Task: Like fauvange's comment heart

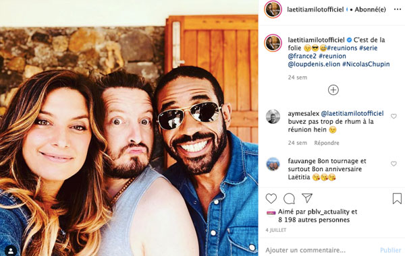Action: tap(394, 164)
